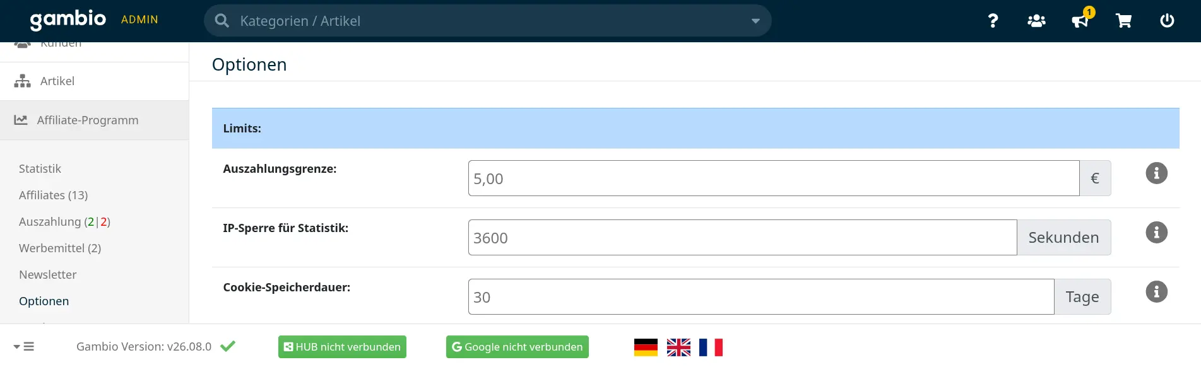
Task: Show info for Cookie-Speicherdauer
Action: (x=1156, y=292)
